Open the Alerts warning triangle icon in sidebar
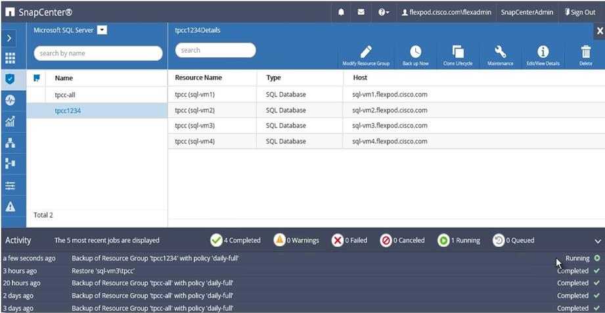This screenshot has height=313, width=605. 10,206
